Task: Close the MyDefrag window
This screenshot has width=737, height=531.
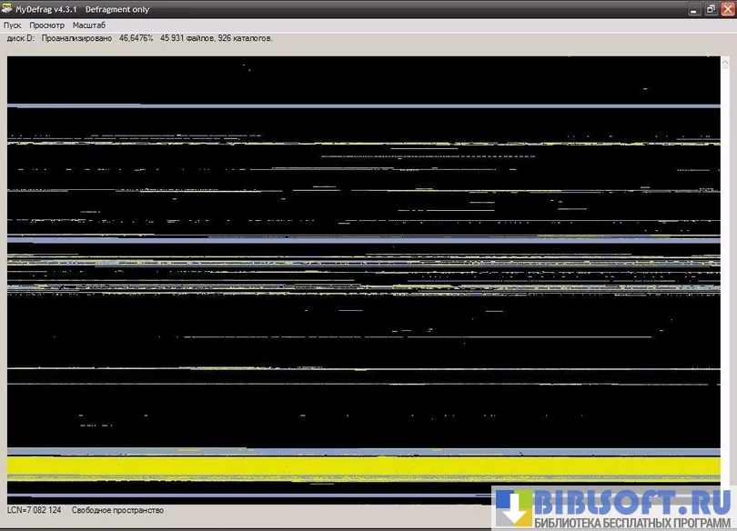Action: click(x=726, y=9)
